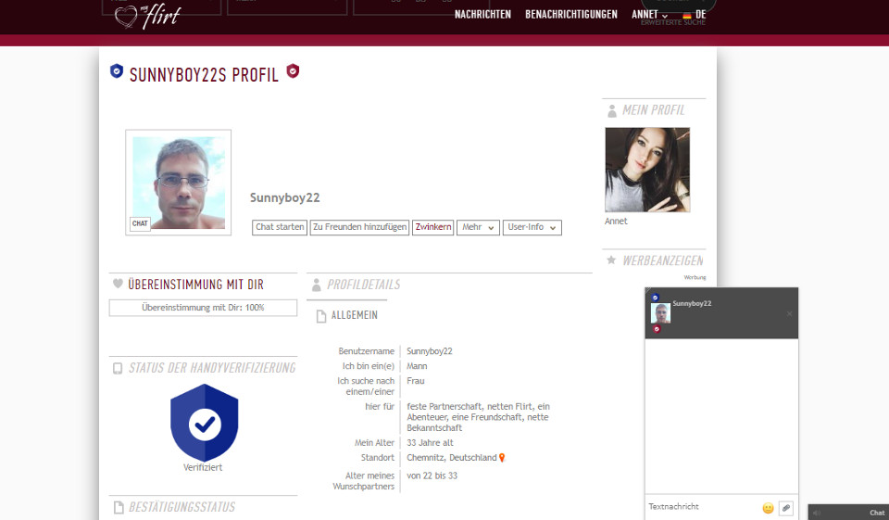
Task: Open the emoji picker in chat
Action: (x=768, y=508)
